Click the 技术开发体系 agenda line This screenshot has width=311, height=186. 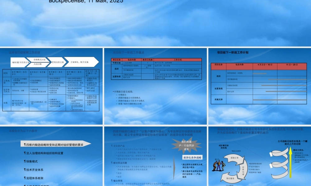coord(34,170)
